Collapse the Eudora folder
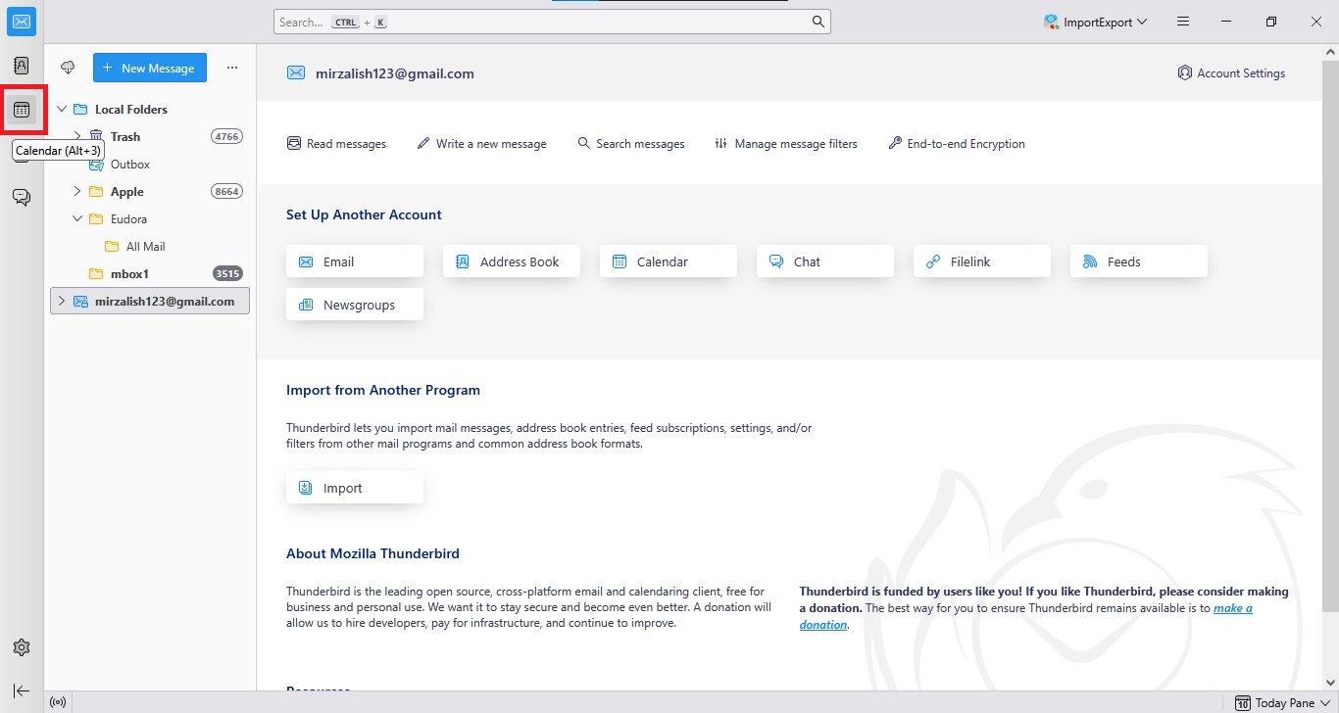1339x713 pixels. pos(77,218)
